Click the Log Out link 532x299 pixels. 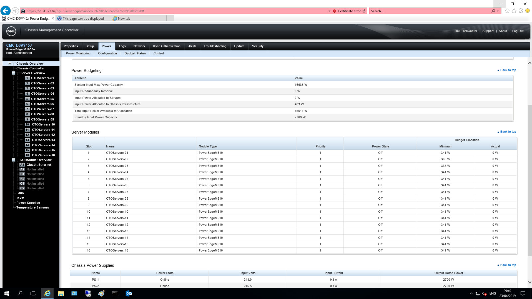click(518, 31)
